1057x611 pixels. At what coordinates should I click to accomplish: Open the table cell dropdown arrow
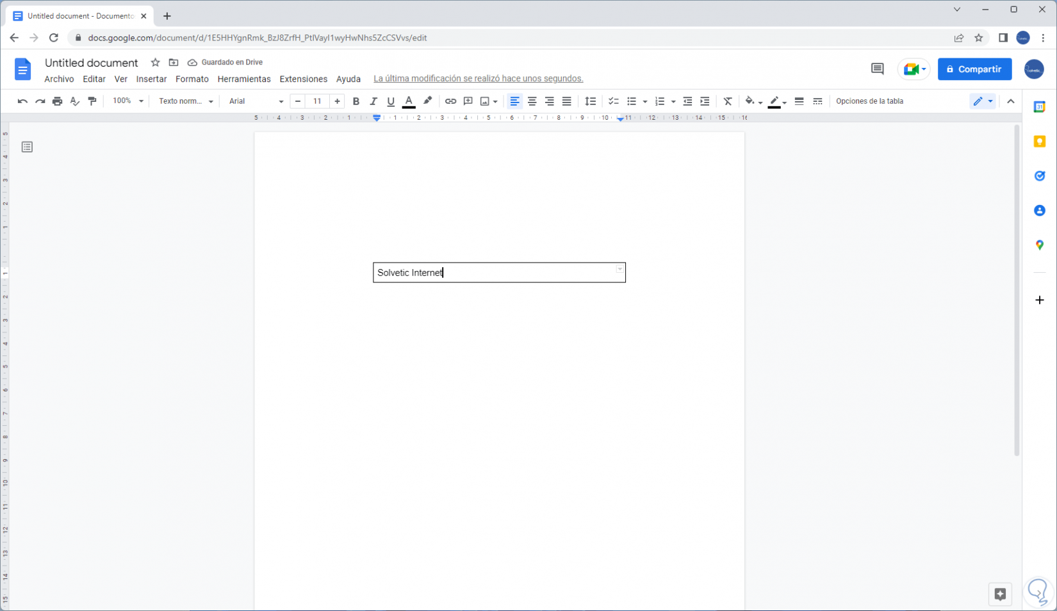coord(619,270)
